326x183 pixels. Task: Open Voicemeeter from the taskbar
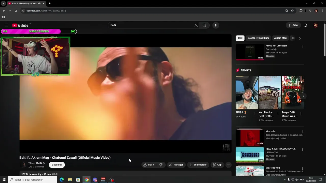(103, 180)
